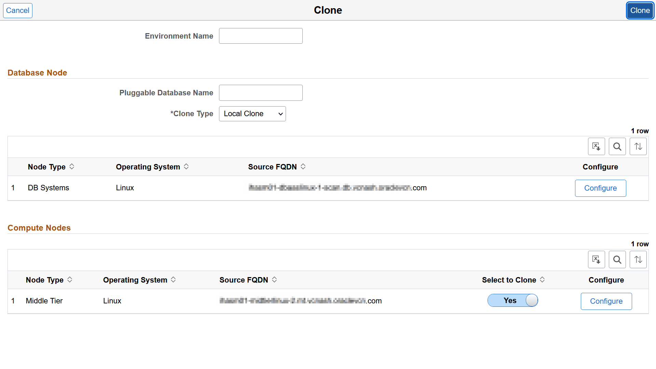Sort the Node Type column in Database Node
This screenshot has height=369, width=656.
pyautogui.click(x=72, y=166)
